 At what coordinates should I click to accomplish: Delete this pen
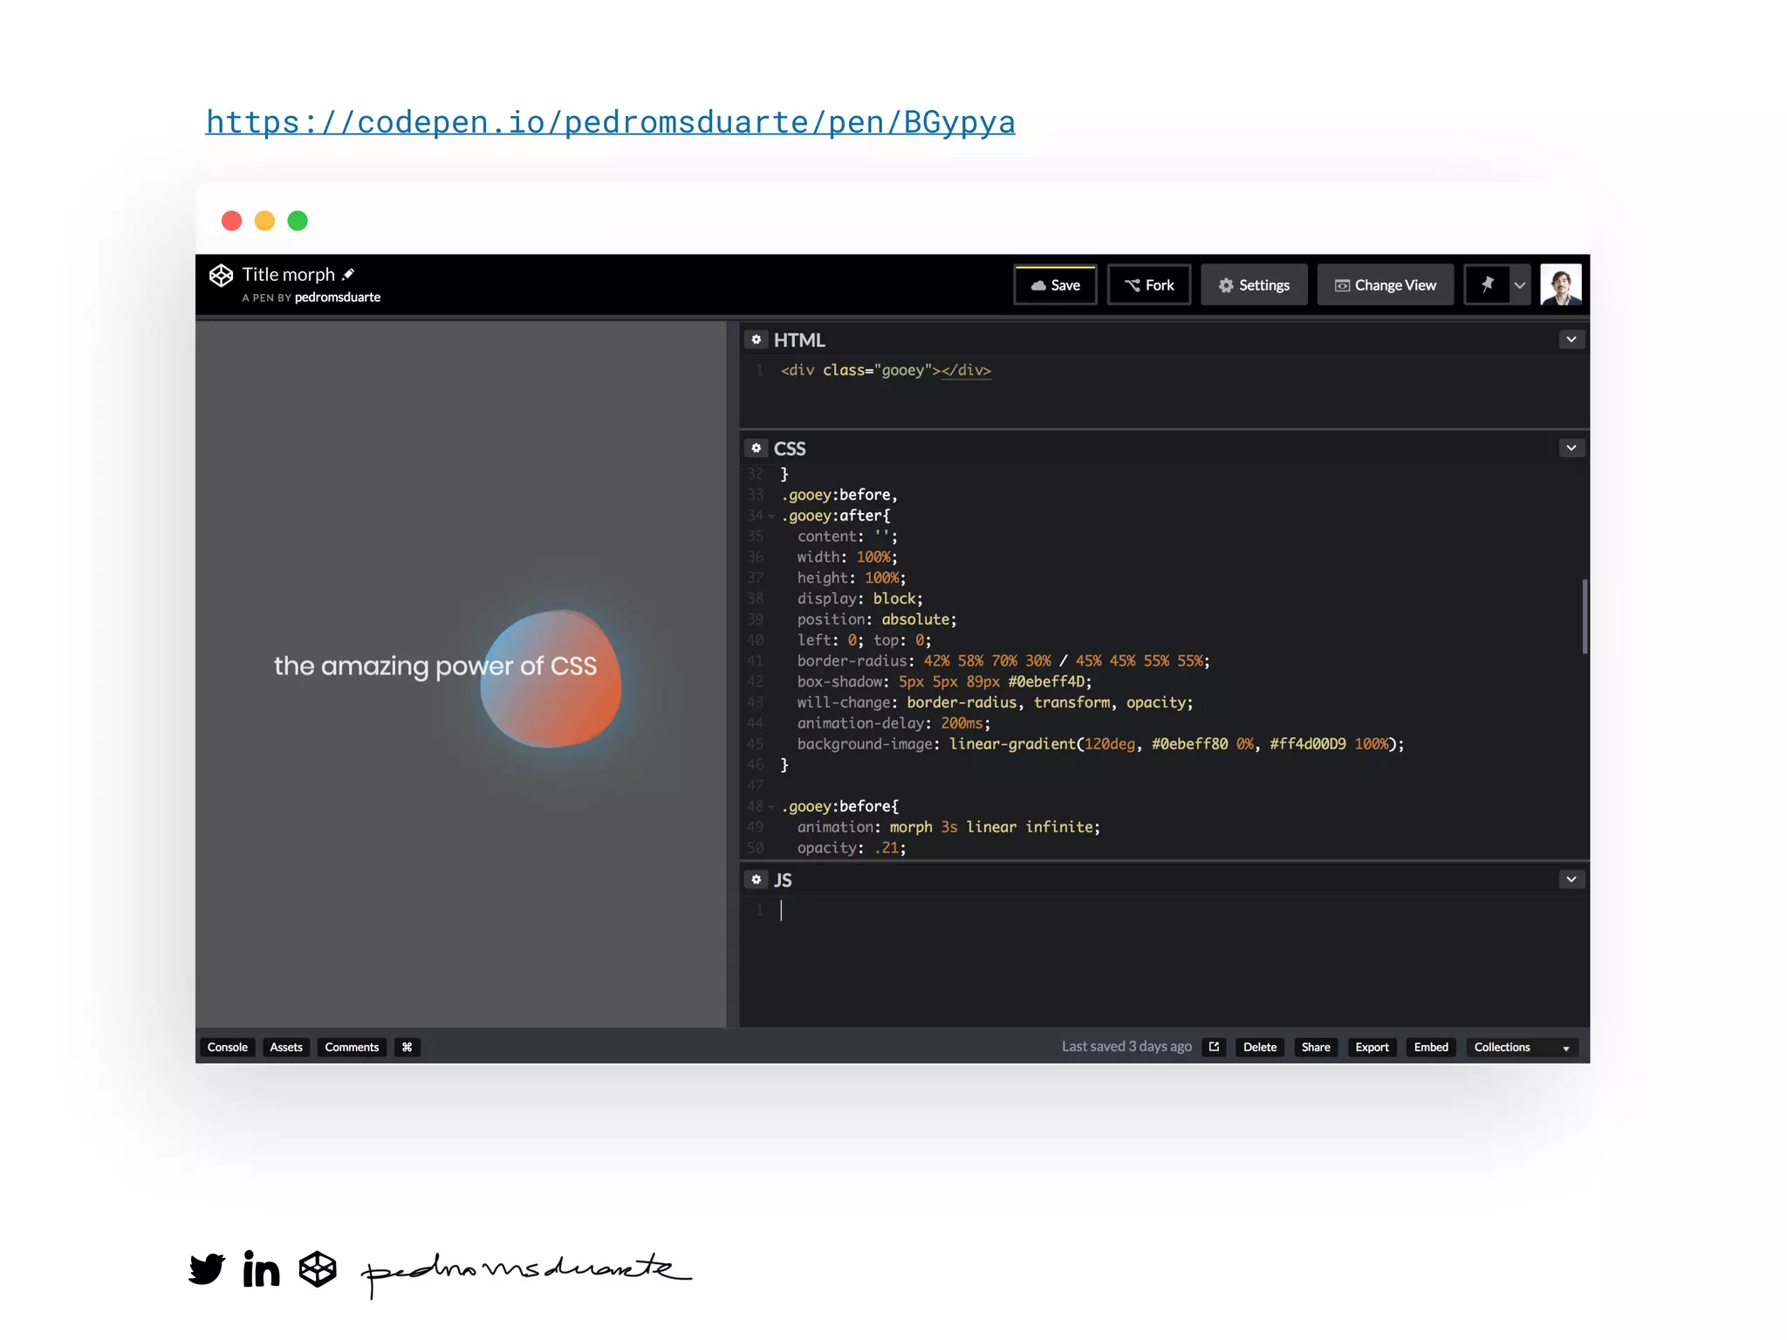[x=1260, y=1047]
